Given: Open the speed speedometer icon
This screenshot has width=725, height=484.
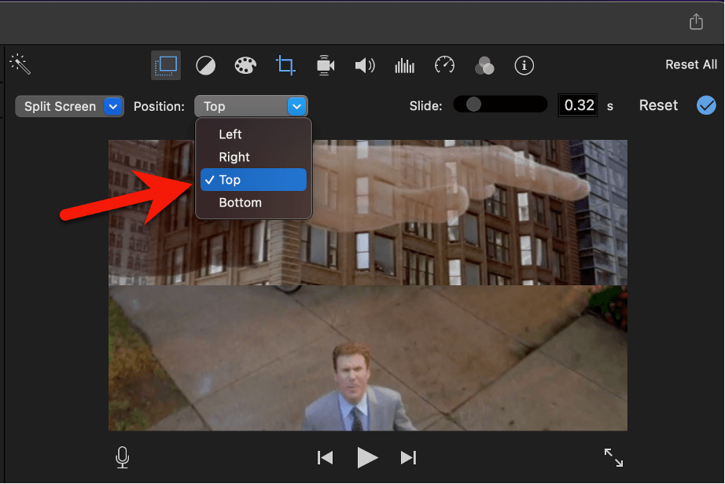Looking at the screenshot, I should [445, 65].
